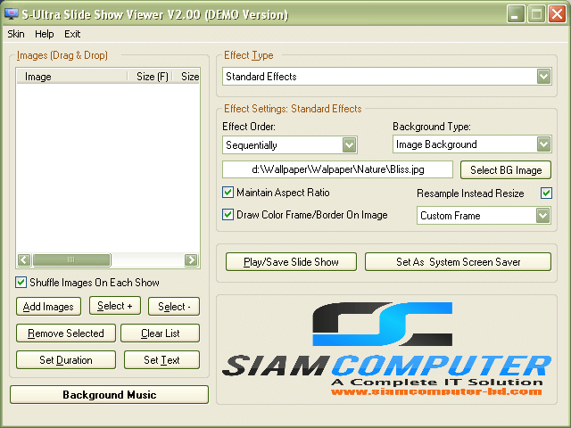
Task: Toggle Resample Instead Resize checkbox
Action: click(546, 193)
